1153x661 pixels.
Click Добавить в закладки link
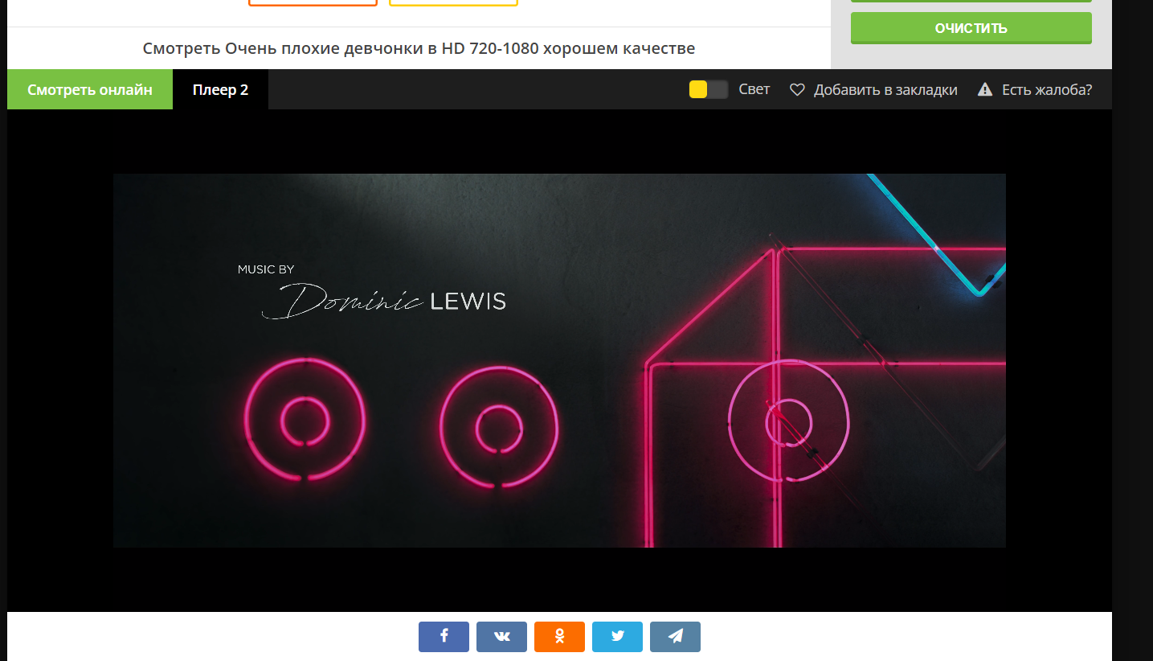(885, 90)
